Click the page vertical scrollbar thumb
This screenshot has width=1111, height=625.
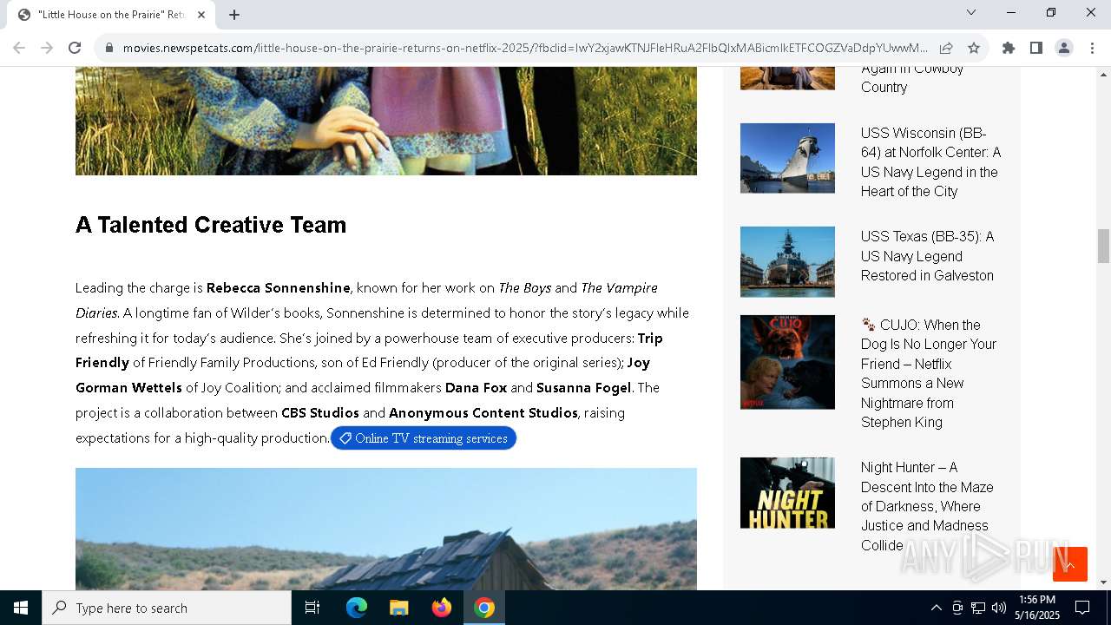point(1103,246)
